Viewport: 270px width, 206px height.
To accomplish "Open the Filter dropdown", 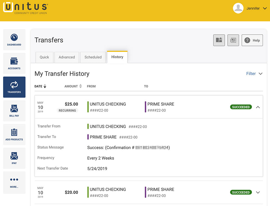I will pyautogui.click(x=254, y=74).
